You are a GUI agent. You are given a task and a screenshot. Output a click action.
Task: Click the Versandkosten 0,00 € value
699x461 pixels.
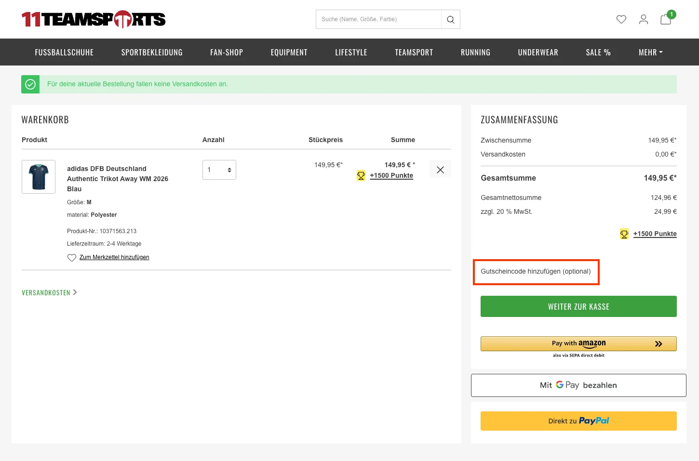[x=666, y=154]
